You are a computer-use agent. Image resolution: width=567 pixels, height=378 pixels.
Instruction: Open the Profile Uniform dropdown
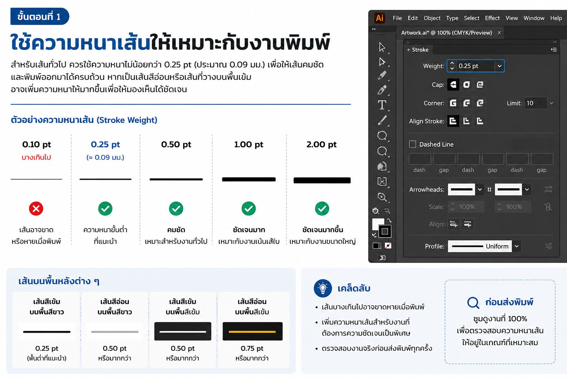(x=517, y=246)
